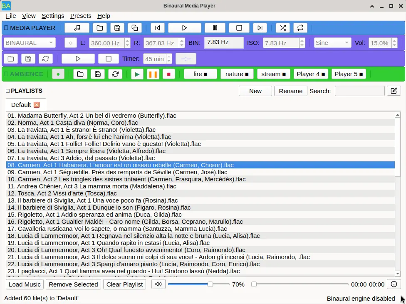Image resolution: width=406 pixels, height=304 pixels.
Task: Click the New playlist button
Action: click(x=255, y=91)
